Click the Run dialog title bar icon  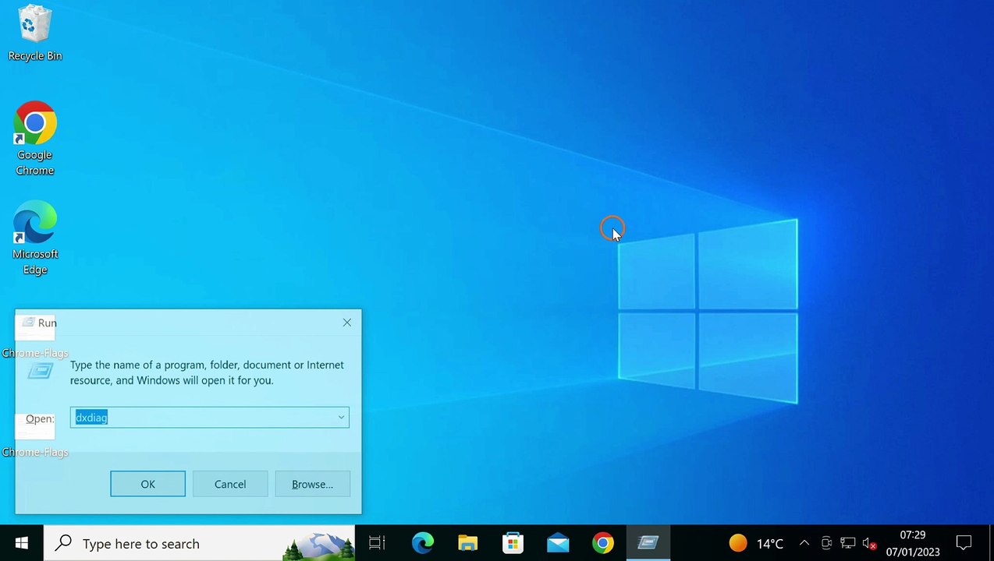[x=28, y=323]
